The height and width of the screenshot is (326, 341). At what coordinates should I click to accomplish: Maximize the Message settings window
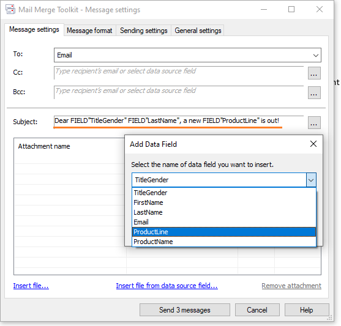click(291, 9)
